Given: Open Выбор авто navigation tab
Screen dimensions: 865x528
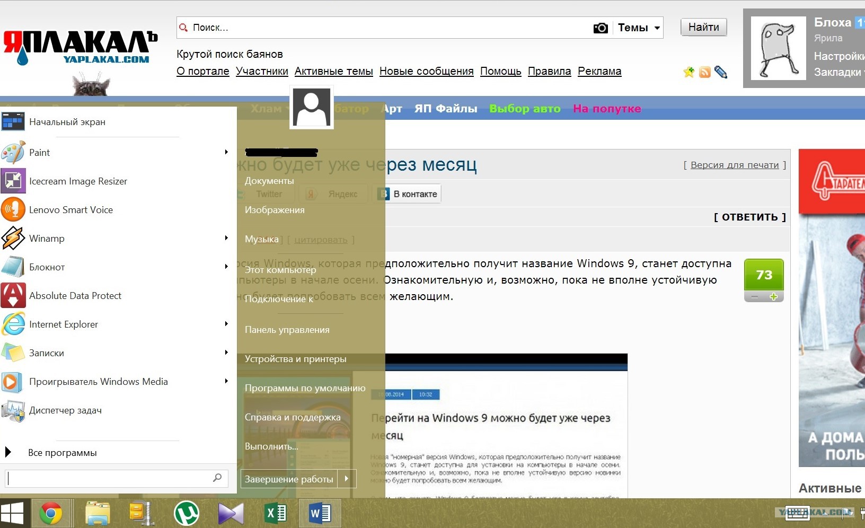Looking at the screenshot, I should tap(525, 109).
